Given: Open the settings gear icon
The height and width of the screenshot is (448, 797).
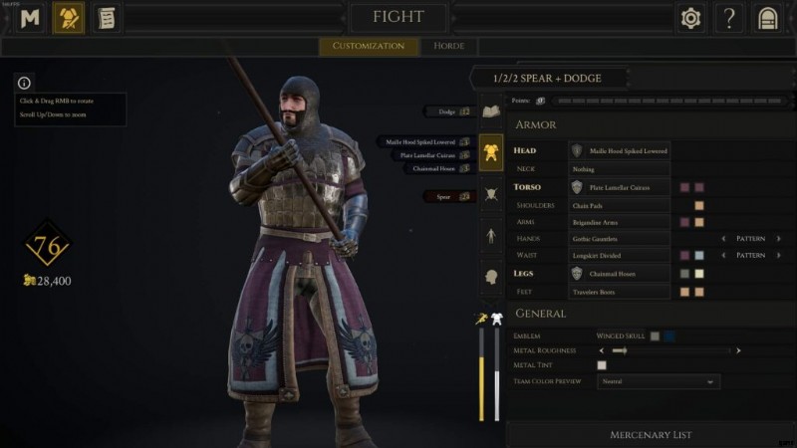Looking at the screenshot, I should point(690,18).
